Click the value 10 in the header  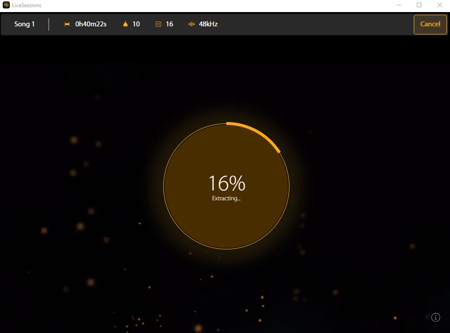136,24
